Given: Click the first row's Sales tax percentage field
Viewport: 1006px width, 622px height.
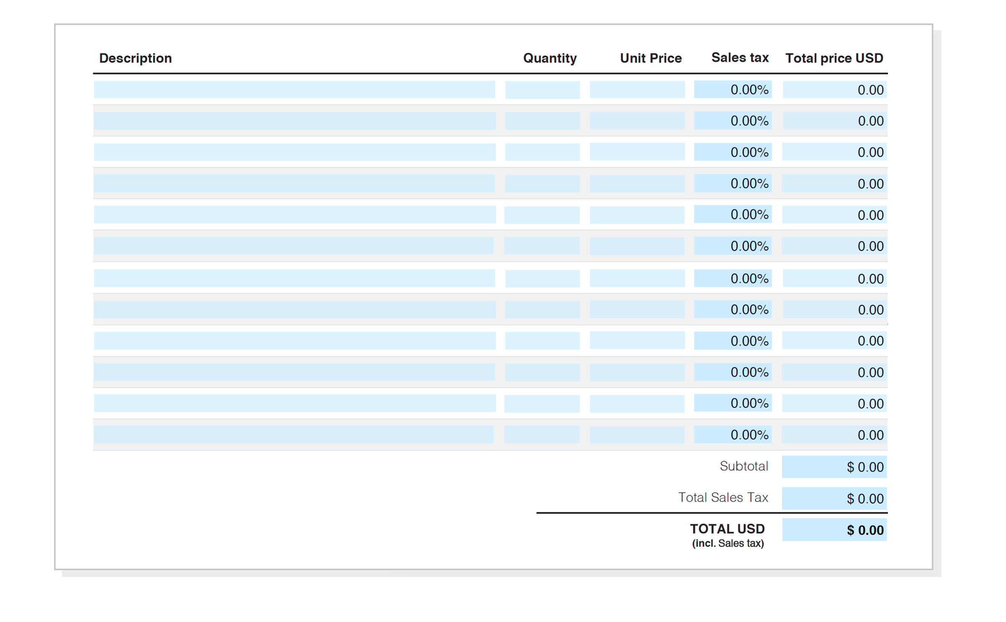Looking at the screenshot, I should pos(733,89).
